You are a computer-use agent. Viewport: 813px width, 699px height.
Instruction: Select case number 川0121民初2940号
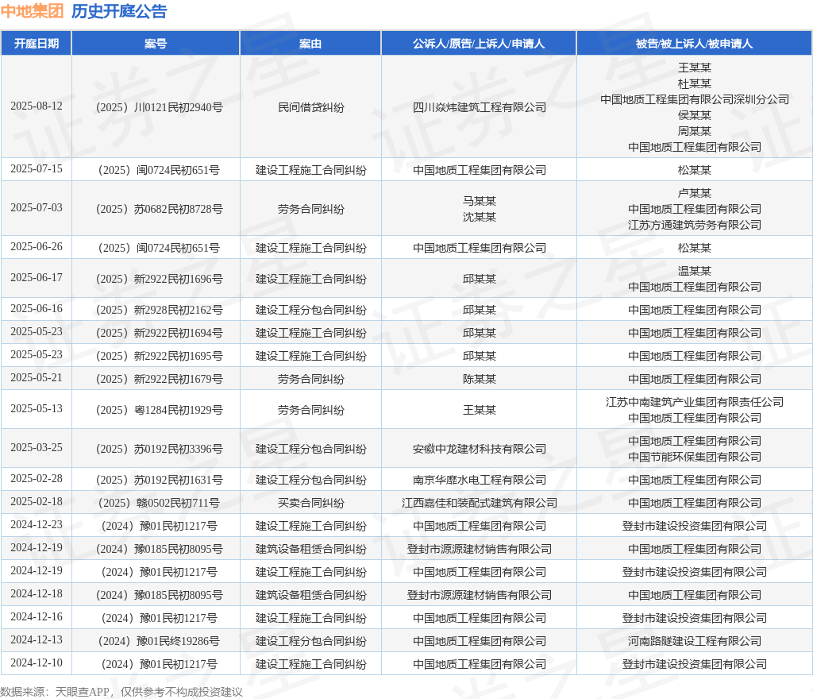(x=159, y=107)
